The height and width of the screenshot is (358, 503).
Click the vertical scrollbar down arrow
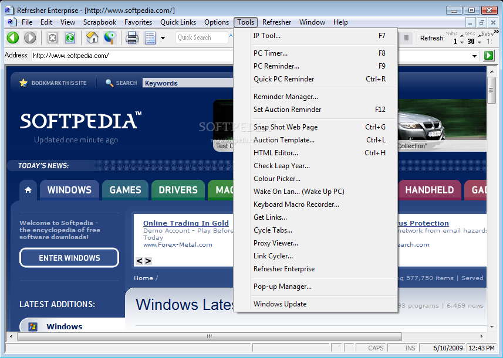[492, 326]
